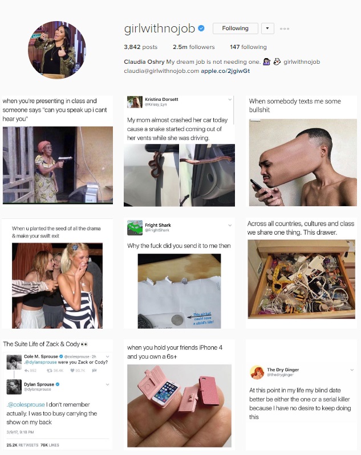Image resolution: width=361 pixels, height=455 pixels.
Task: Click the Following button
Action: click(235, 28)
